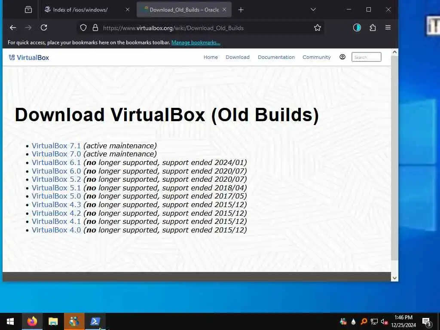This screenshot has height=330, width=440.
Task: Go back to the previous page
Action: tap(13, 28)
